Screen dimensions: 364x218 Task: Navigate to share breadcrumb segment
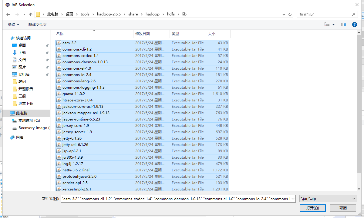pos(133,14)
